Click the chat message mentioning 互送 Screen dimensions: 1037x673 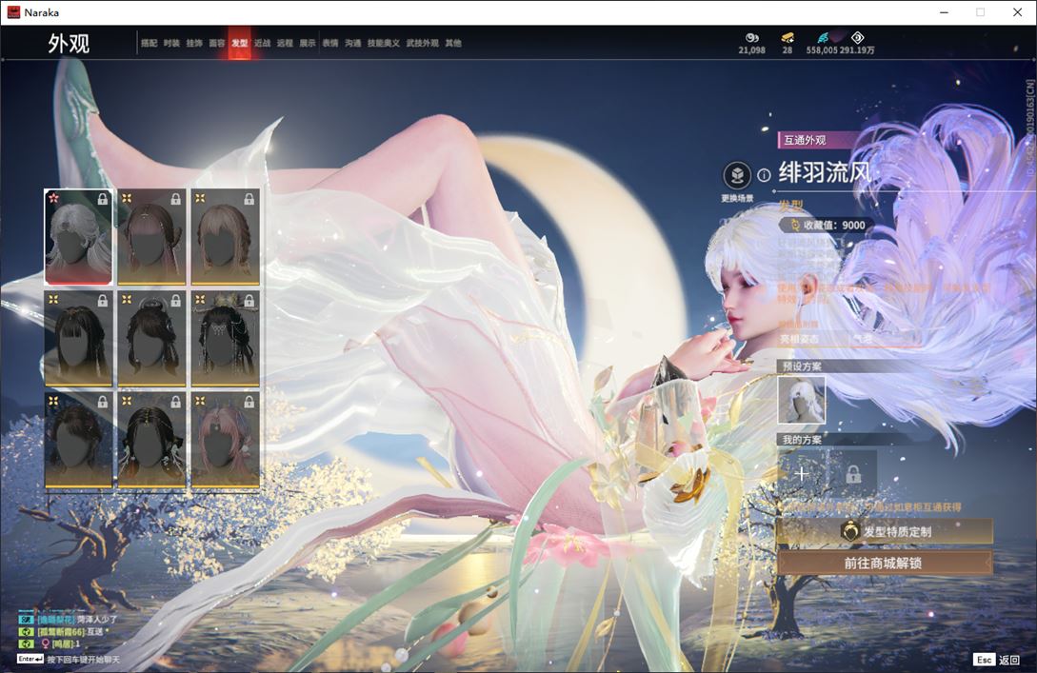click(x=62, y=631)
